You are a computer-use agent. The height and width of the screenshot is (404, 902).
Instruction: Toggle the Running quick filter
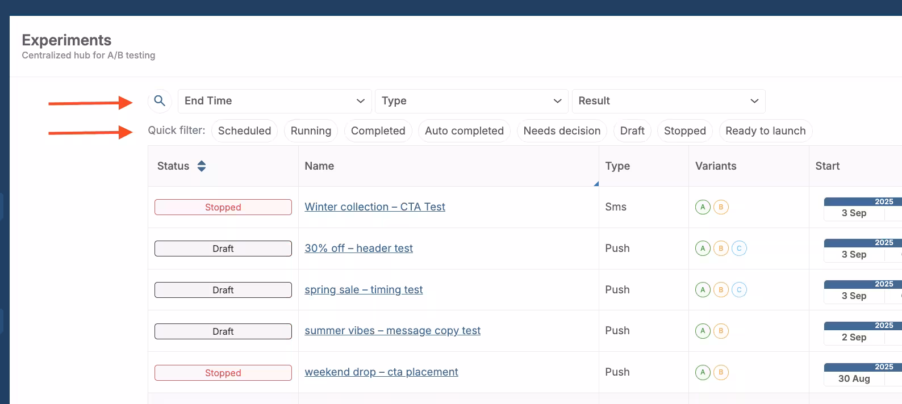pyautogui.click(x=311, y=131)
